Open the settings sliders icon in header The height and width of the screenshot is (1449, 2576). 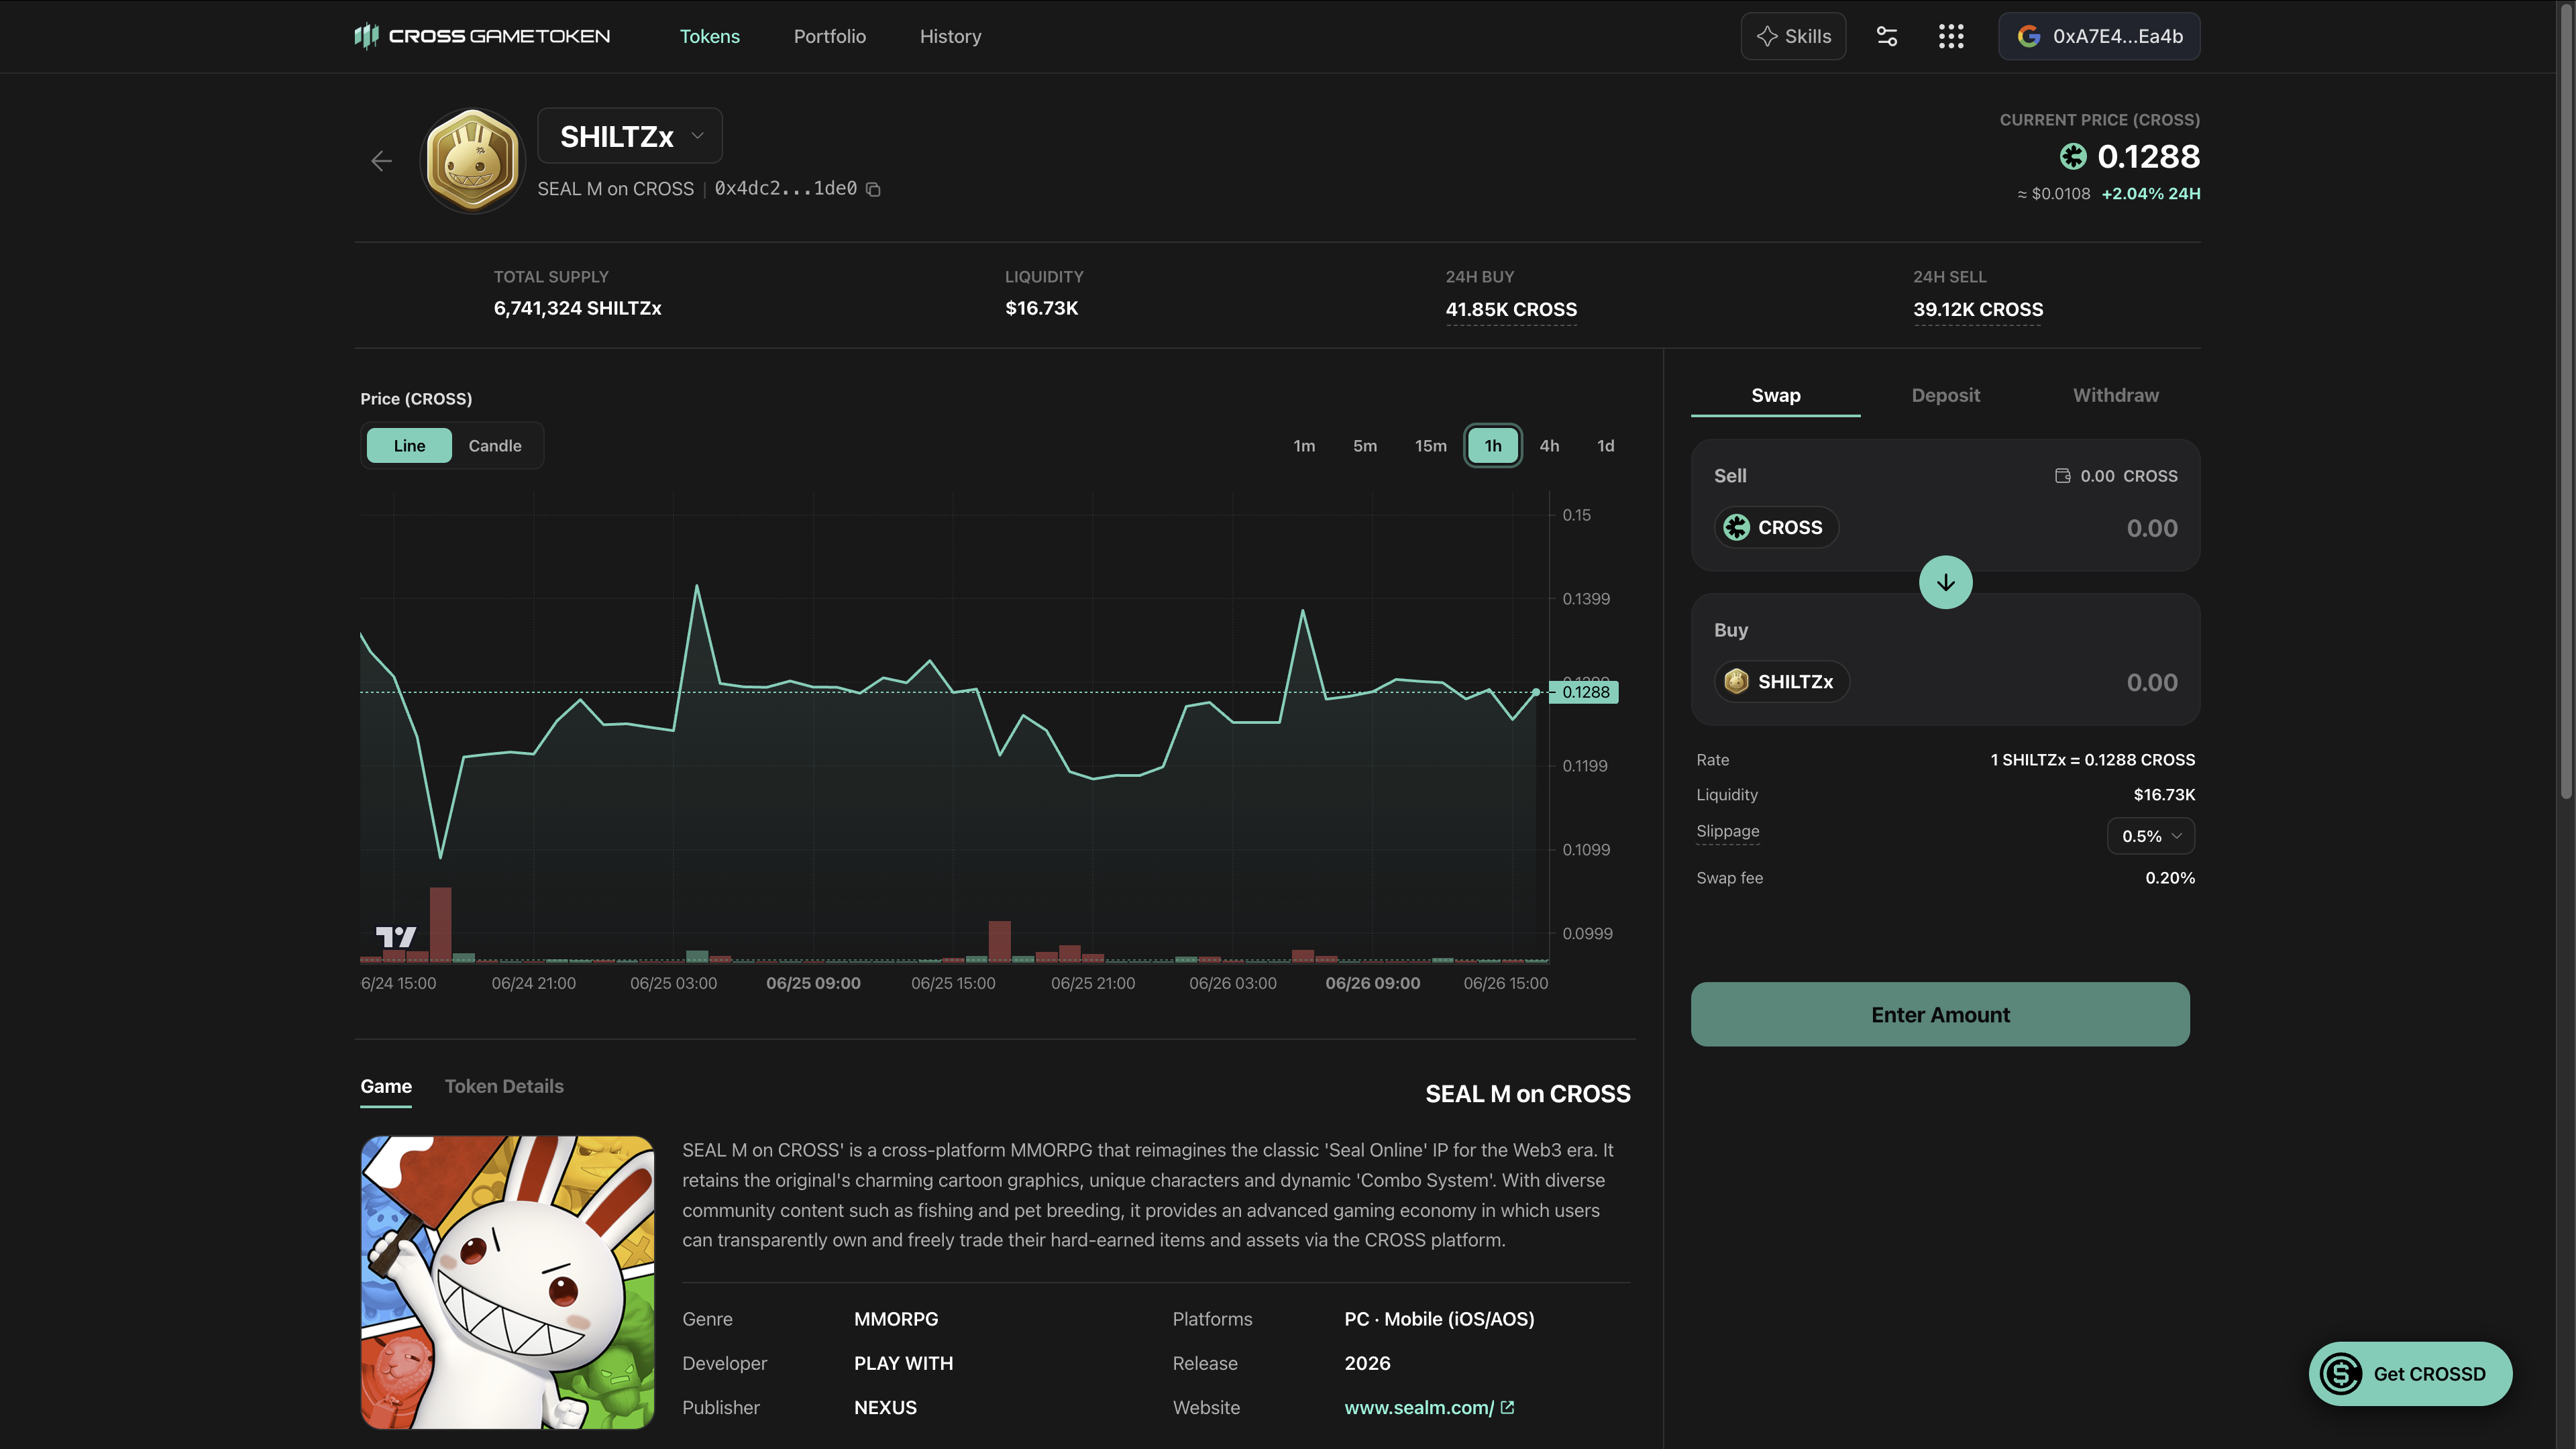1887,36
